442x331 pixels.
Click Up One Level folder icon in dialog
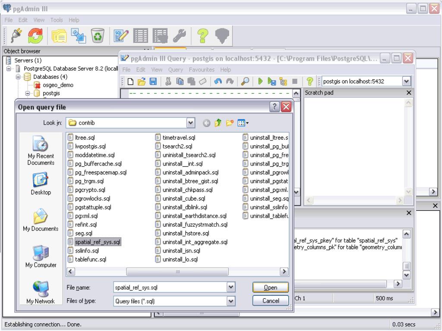(x=218, y=123)
